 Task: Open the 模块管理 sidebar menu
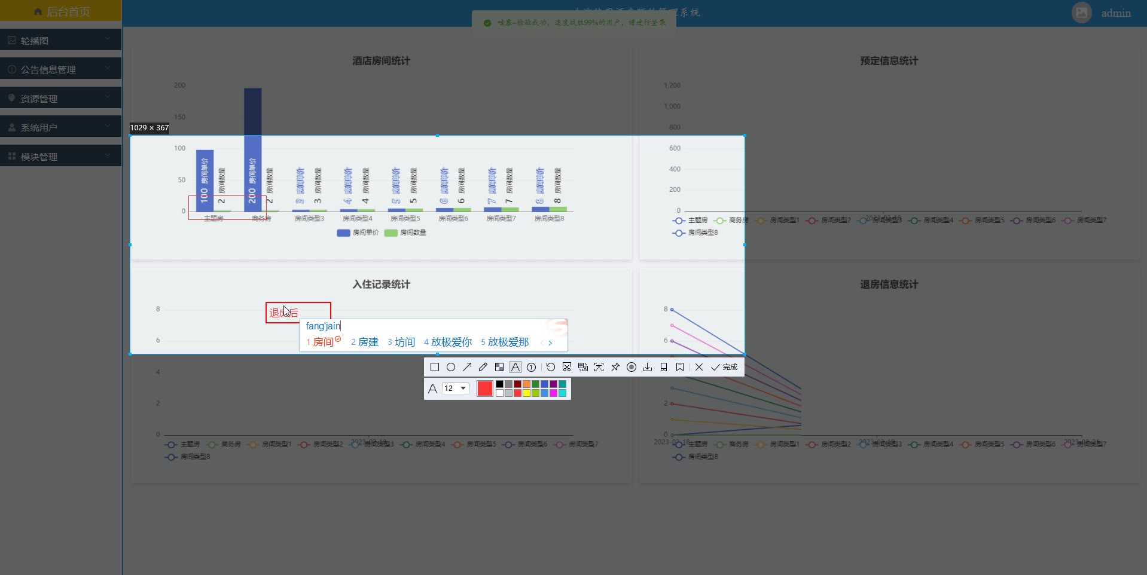click(61, 156)
